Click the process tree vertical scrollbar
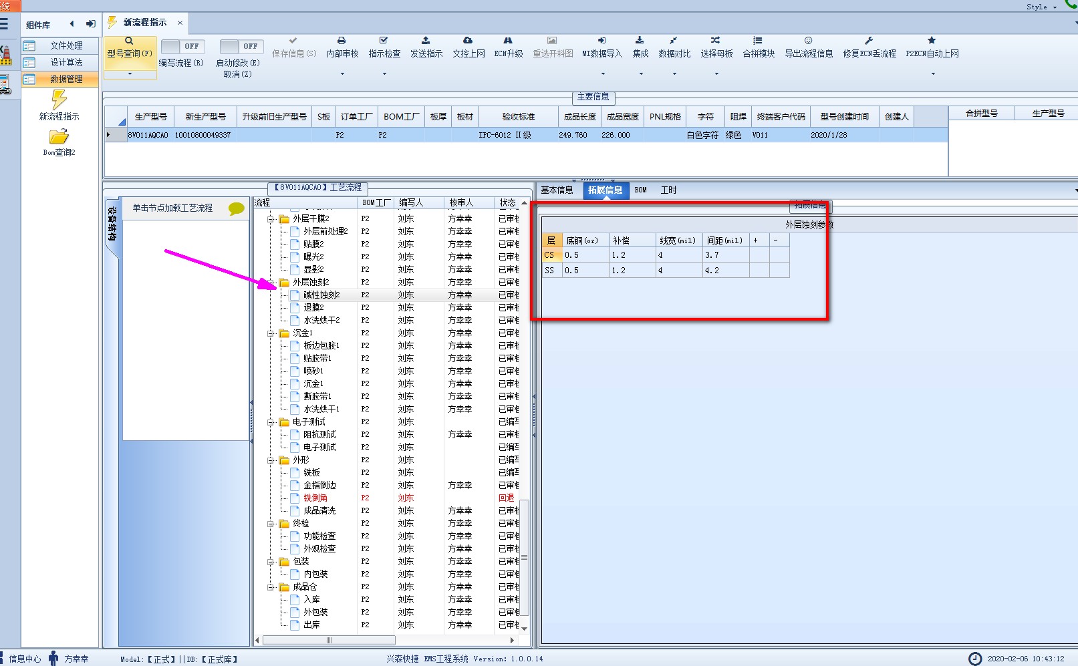Screen dimensions: 1078x666 click(x=525, y=558)
